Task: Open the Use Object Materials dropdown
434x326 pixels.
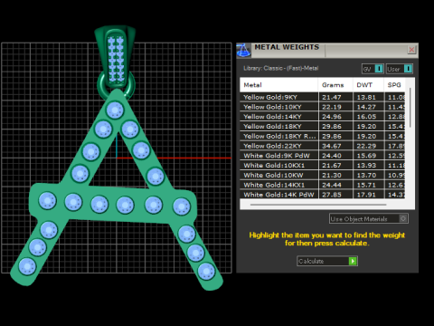Action: coord(369,218)
